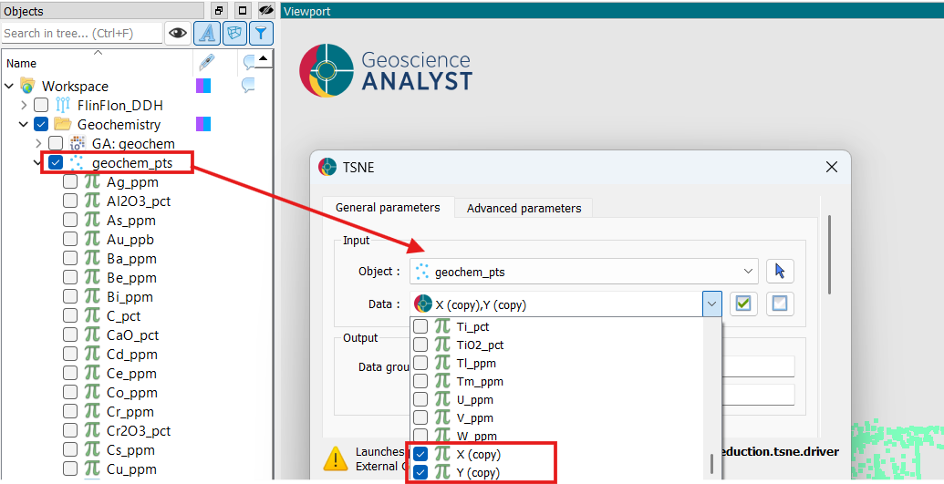This screenshot has width=944, height=484.
Task: Check the FlinFlon_DDH checkbox
Action: pyautogui.click(x=41, y=106)
